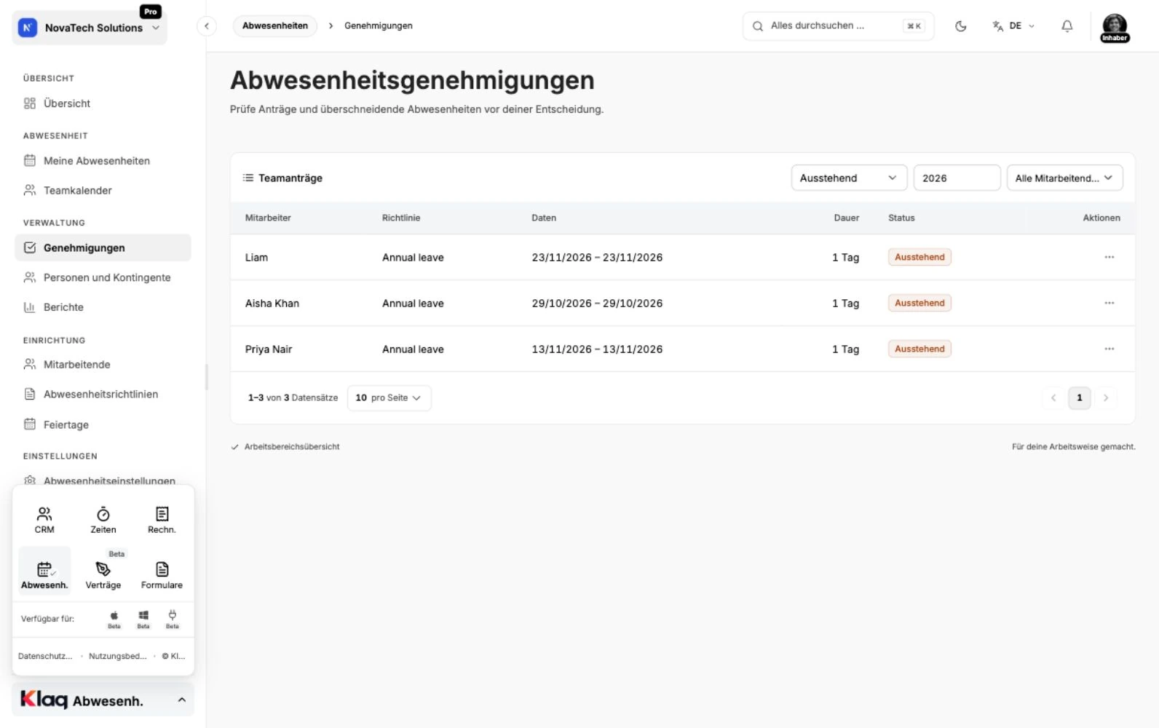
Task: Open Abwesenheitsrichtlinien in the sidebar
Action: click(102, 394)
